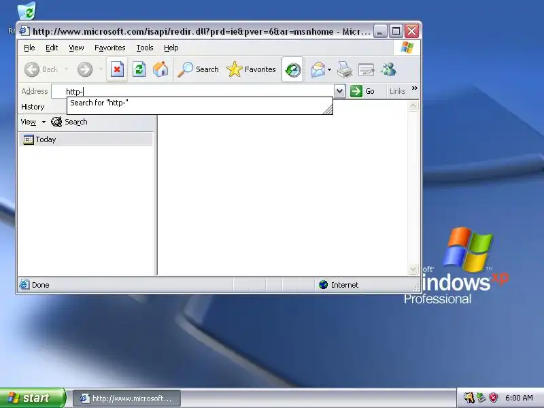Stop page loading with red X icon

117,69
